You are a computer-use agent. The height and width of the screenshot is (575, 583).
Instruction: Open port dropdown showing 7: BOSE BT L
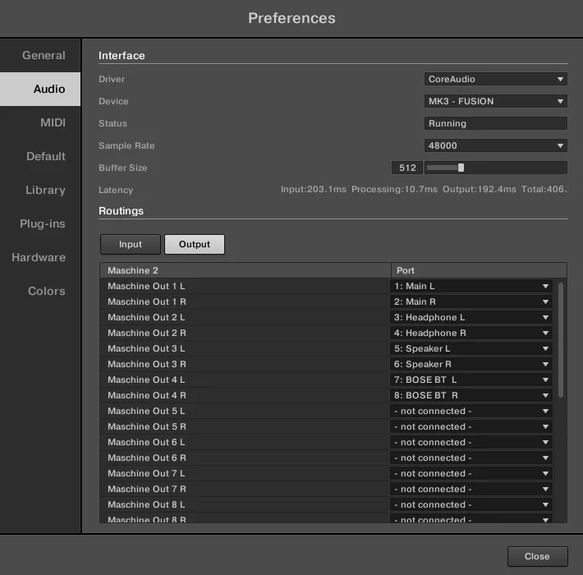[471, 379]
